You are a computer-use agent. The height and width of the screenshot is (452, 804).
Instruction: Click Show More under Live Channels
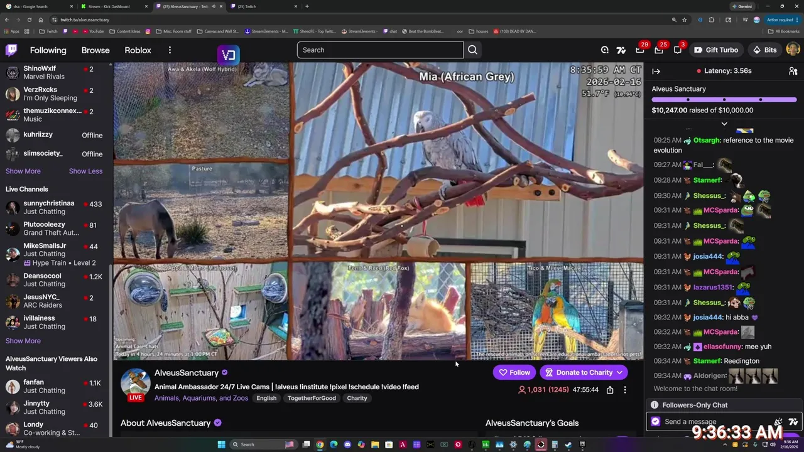click(x=23, y=341)
